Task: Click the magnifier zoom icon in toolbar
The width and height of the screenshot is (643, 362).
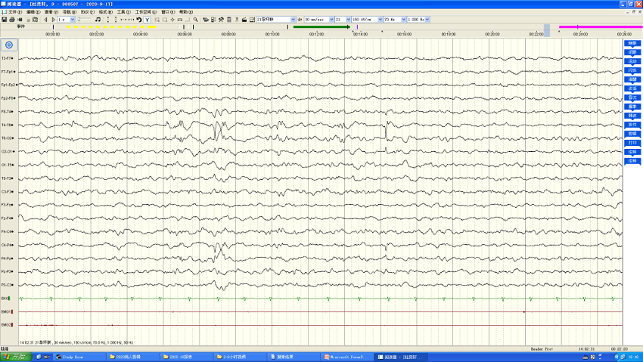Action: pos(196,20)
